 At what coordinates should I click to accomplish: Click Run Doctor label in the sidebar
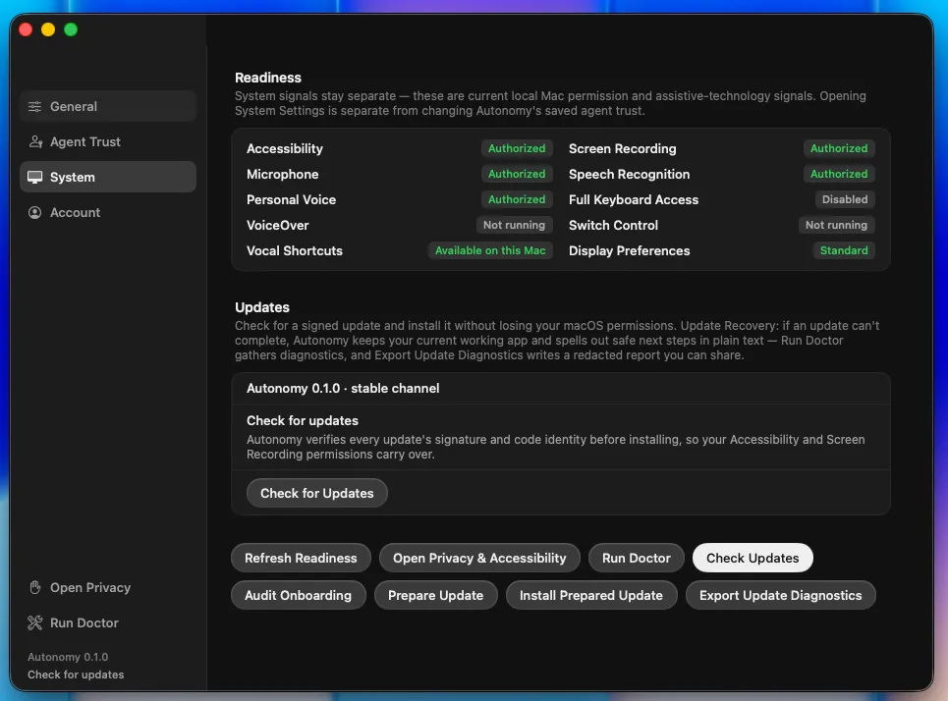pyautogui.click(x=84, y=623)
